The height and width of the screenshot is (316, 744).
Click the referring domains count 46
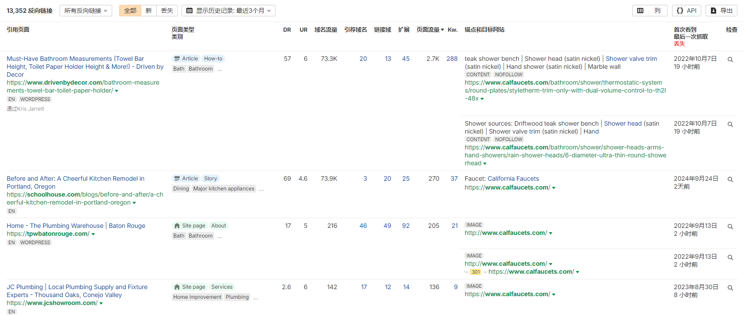363,226
